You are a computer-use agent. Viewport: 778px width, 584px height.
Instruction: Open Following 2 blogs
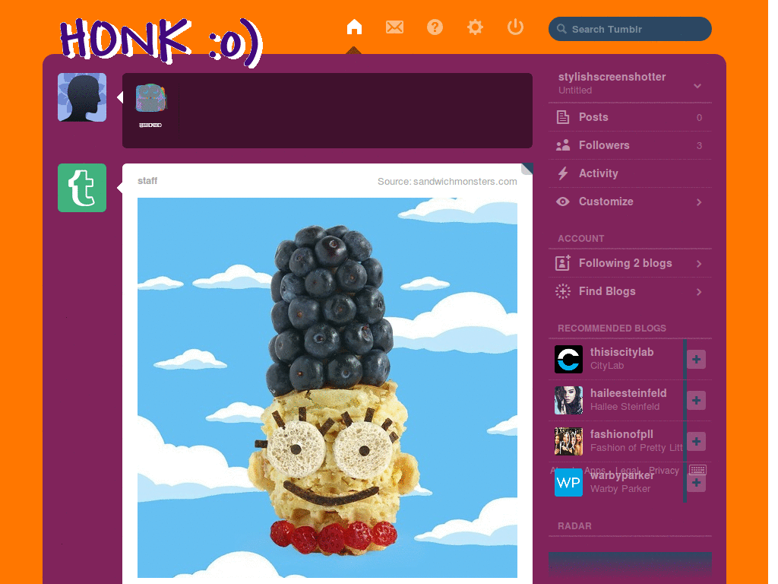tap(630, 263)
